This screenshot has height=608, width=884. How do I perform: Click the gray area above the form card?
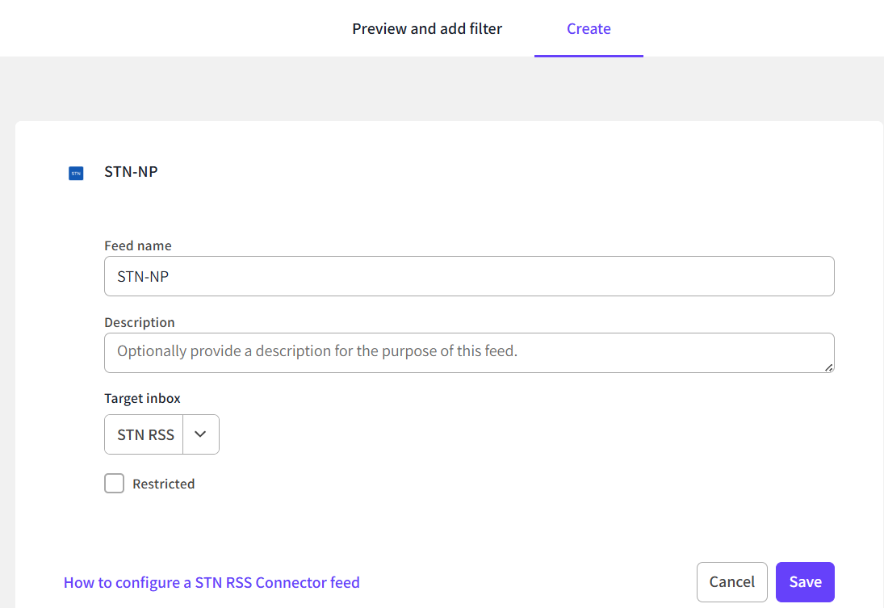(442, 89)
